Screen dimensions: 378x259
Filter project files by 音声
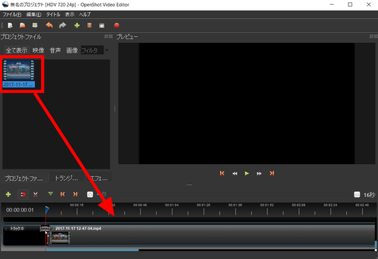point(55,50)
